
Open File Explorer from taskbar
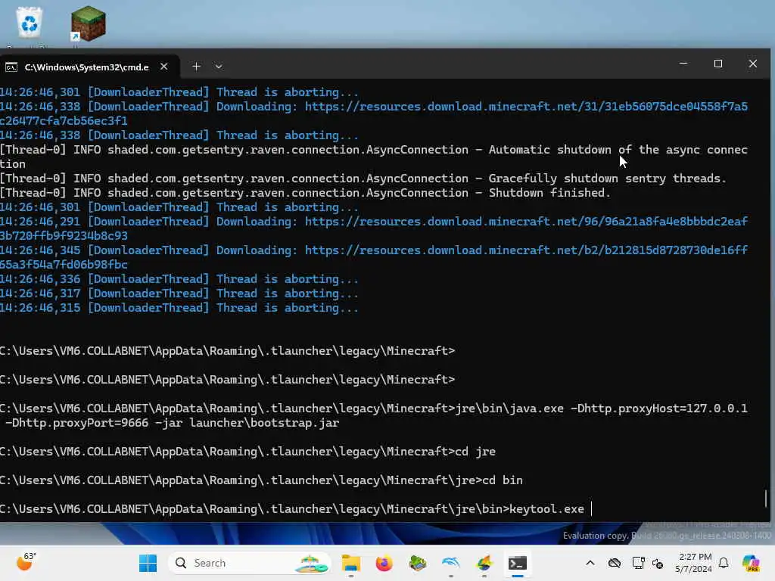pos(351,563)
